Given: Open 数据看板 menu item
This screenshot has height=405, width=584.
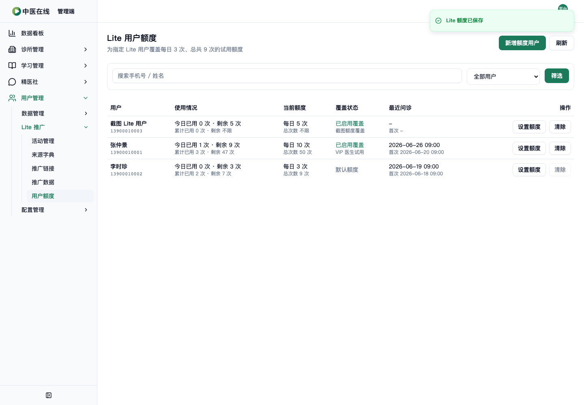Looking at the screenshot, I should 49,33.
